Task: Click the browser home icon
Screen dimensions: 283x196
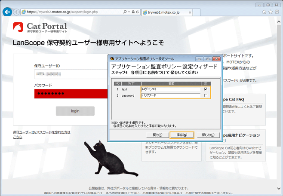Action: coord(264,12)
